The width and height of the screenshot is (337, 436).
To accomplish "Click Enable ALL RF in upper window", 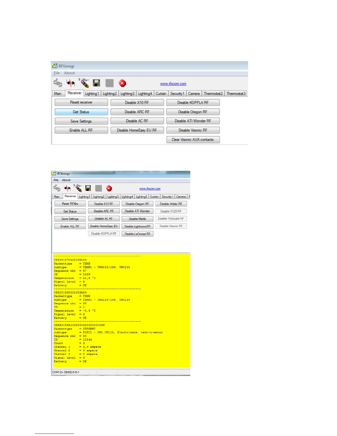I will point(81,130).
